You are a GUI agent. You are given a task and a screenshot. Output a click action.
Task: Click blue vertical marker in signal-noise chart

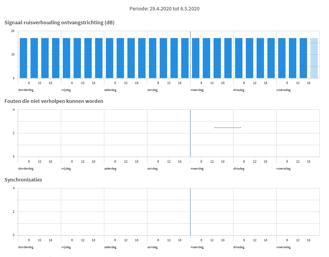pos(190,54)
